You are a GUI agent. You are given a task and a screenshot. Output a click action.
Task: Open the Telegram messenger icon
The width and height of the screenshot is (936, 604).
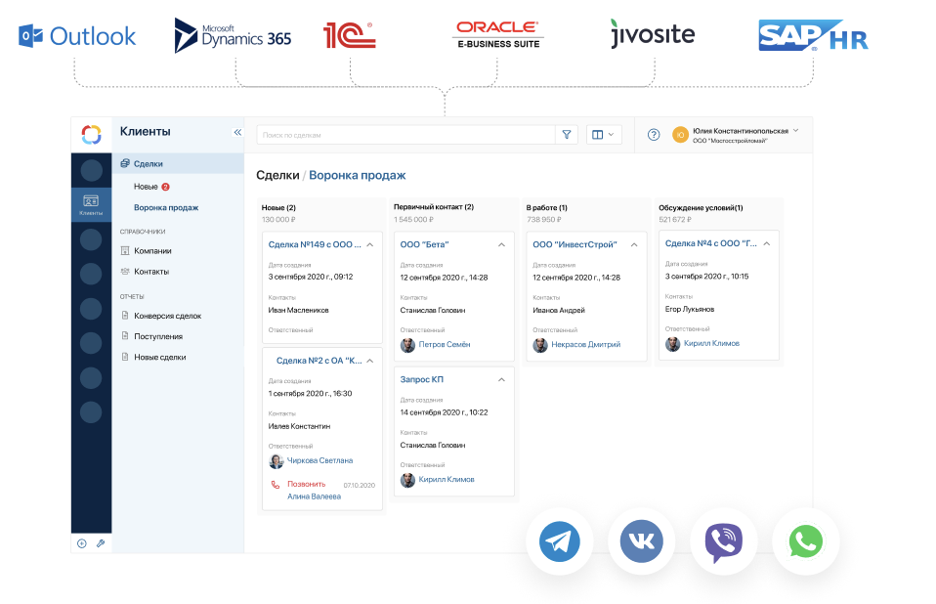(559, 540)
